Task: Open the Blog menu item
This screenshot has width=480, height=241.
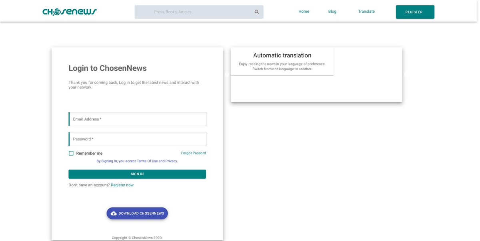Action: (x=332, y=12)
